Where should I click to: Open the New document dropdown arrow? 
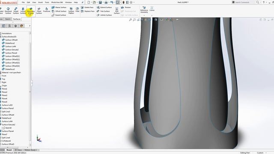tap(91, 2)
